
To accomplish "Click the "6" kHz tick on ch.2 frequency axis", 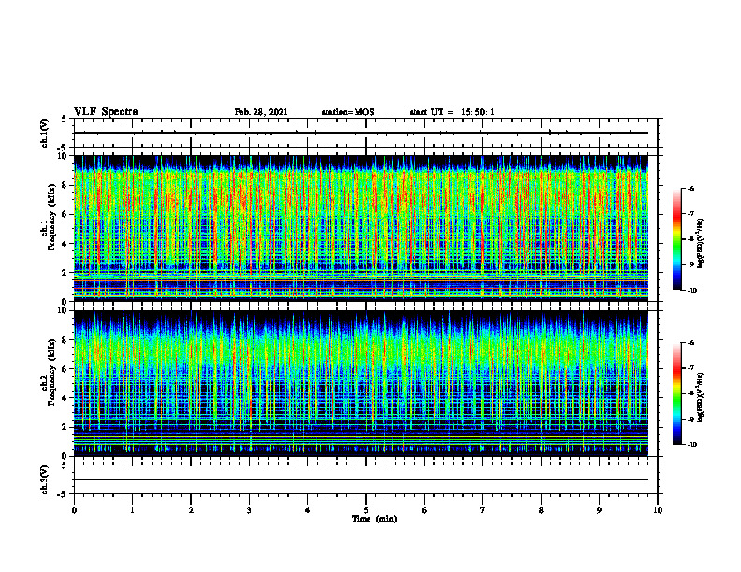I will click(x=65, y=369).
